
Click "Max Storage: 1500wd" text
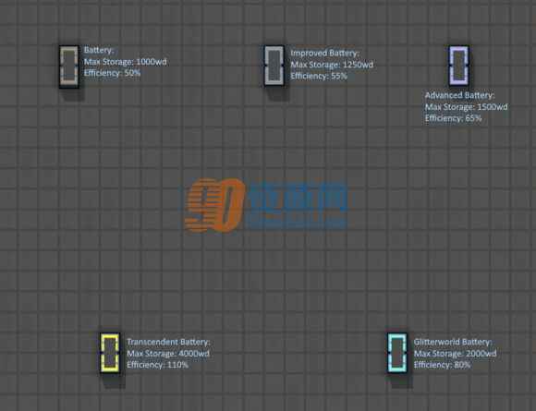pyautogui.click(x=467, y=107)
